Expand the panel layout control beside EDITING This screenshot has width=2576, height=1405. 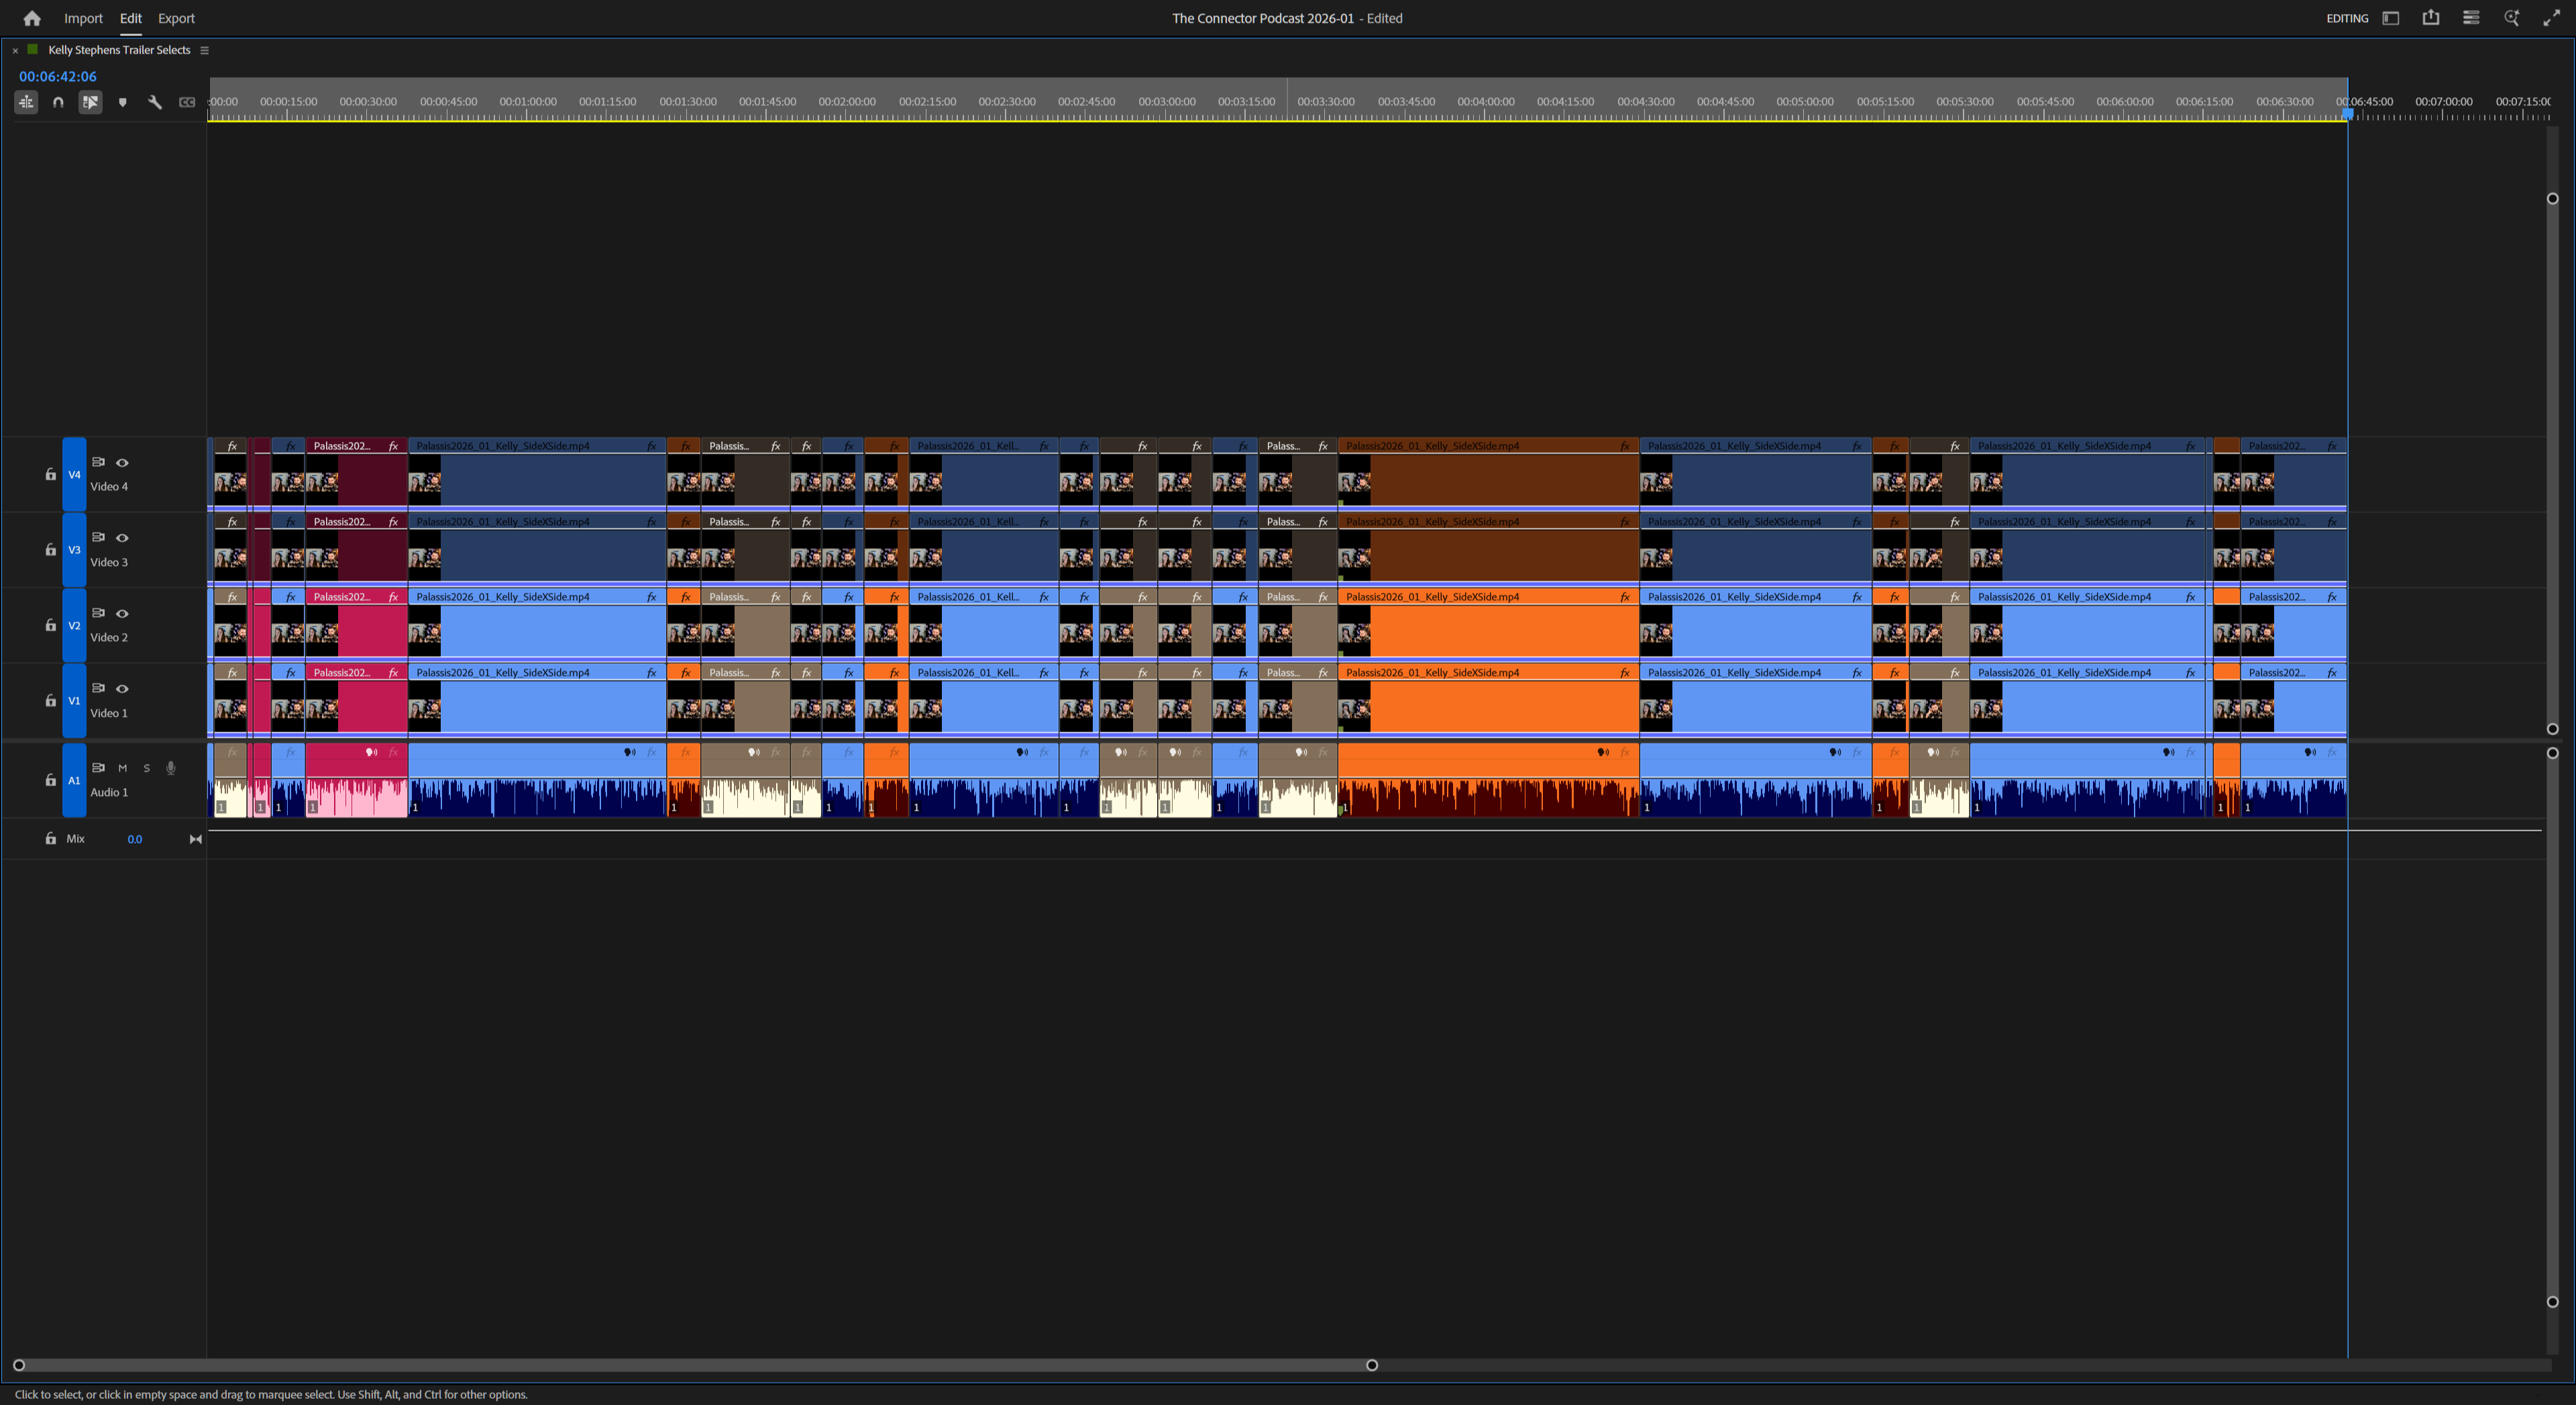(2390, 17)
